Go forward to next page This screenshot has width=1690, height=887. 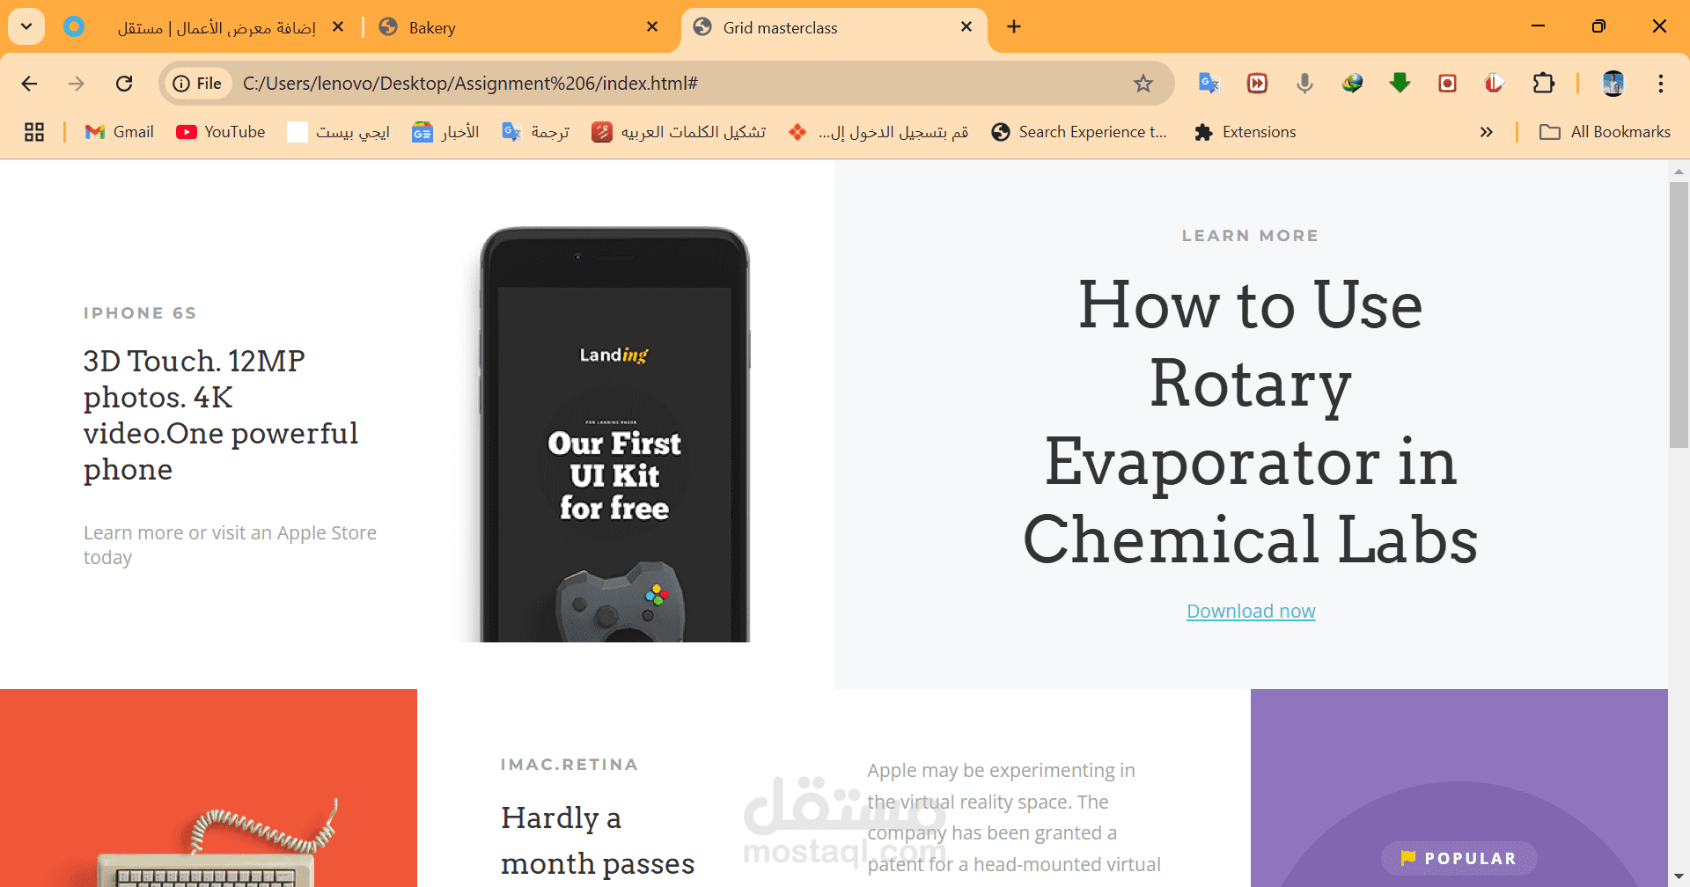coord(77,84)
